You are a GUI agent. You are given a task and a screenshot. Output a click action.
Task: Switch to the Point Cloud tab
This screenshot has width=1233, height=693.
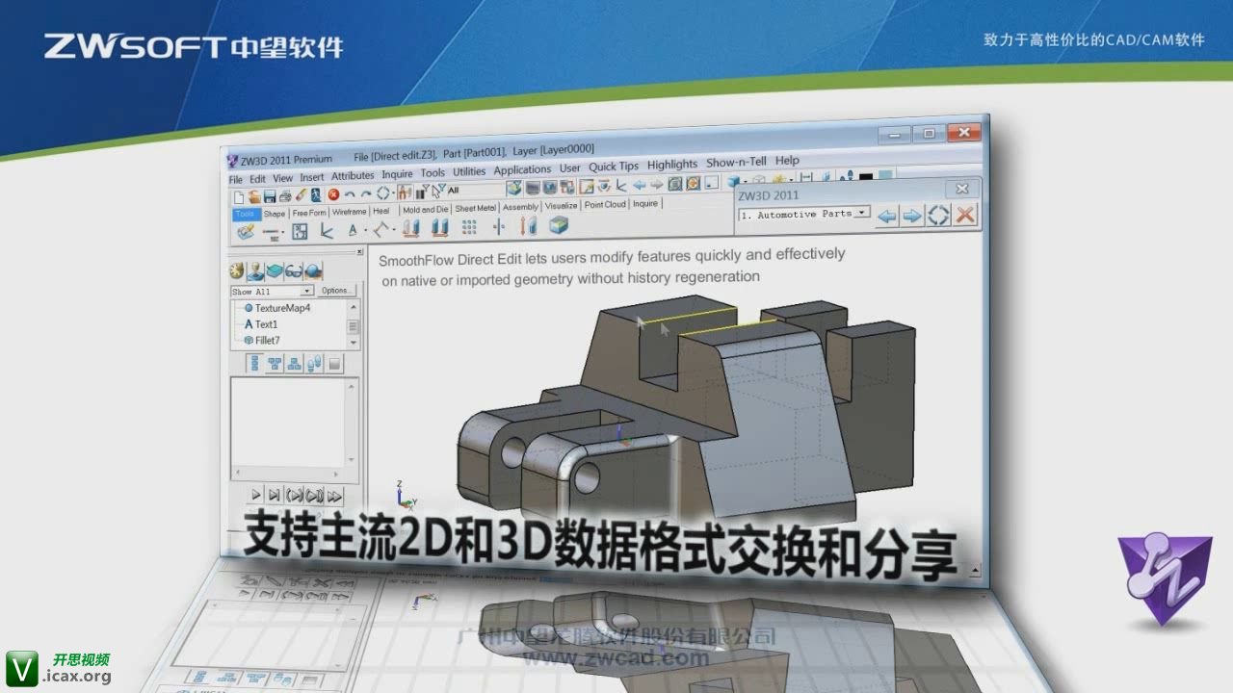tap(605, 204)
